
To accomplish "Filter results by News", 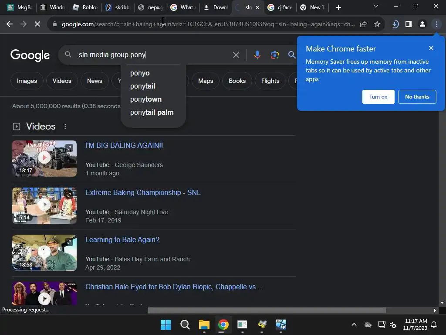I will click(95, 81).
